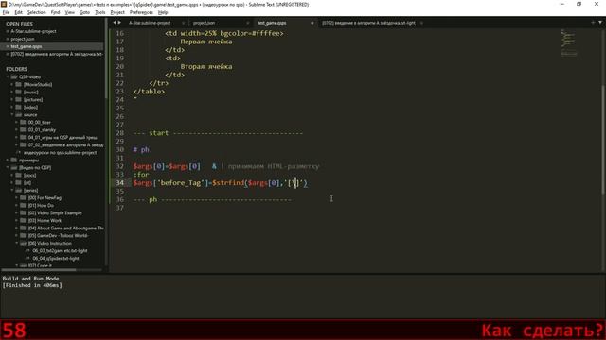Open the Find menu
The width and height of the screenshot is (606, 340).
tap(55, 12)
